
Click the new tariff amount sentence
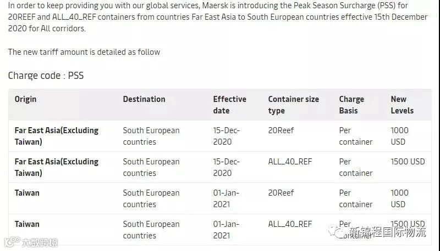tap(84, 52)
